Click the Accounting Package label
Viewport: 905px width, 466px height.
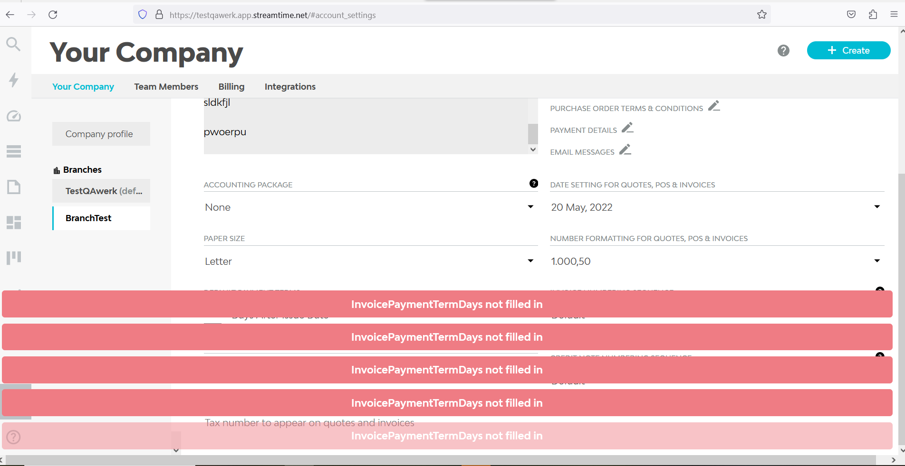point(248,185)
